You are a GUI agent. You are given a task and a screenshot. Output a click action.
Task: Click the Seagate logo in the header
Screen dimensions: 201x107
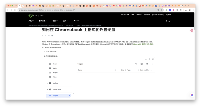(36, 16)
